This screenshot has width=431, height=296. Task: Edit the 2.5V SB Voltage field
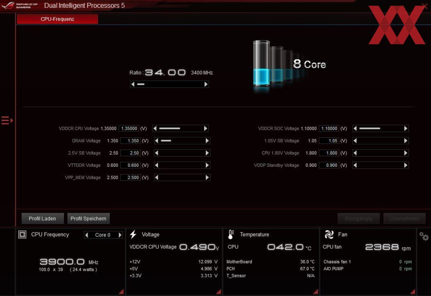(x=130, y=153)
